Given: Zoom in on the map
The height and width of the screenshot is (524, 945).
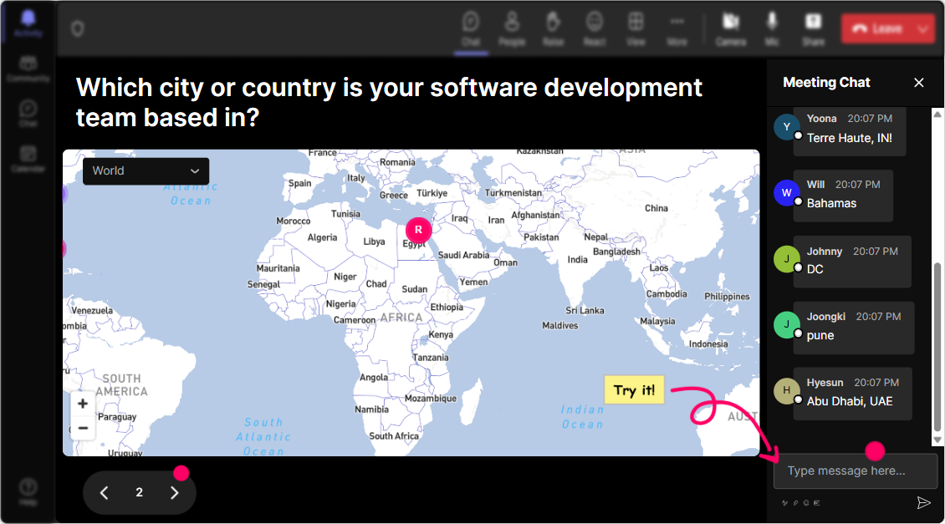Looking at the screenshot, I should (x=83, y=404).
